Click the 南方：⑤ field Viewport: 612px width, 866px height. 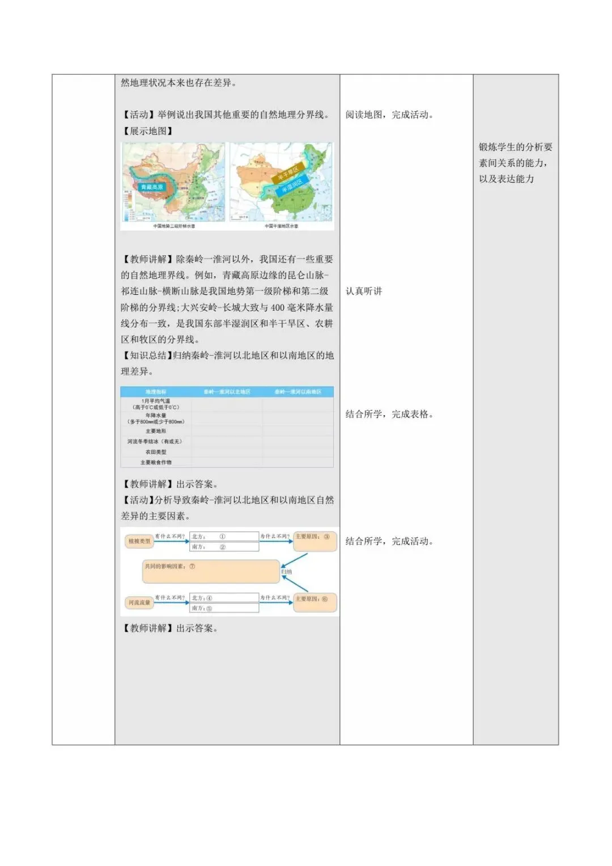[224, 608]
